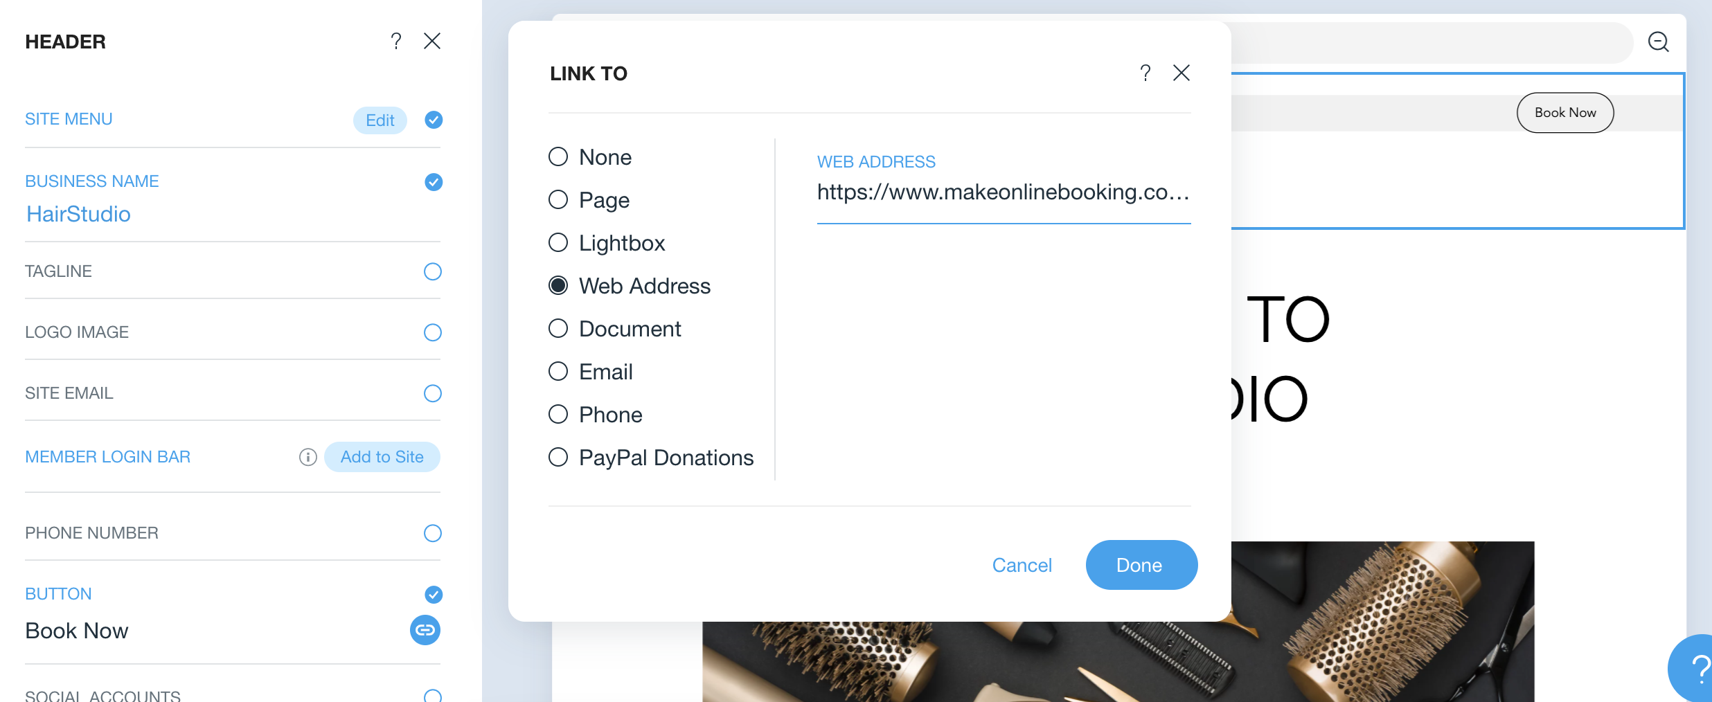Show info for Member Login Bar
The image size is (1712, 702).
point(308,457)
